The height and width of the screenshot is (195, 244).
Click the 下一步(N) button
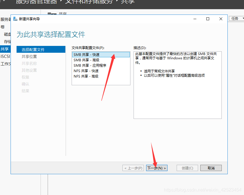pos(157,168)
